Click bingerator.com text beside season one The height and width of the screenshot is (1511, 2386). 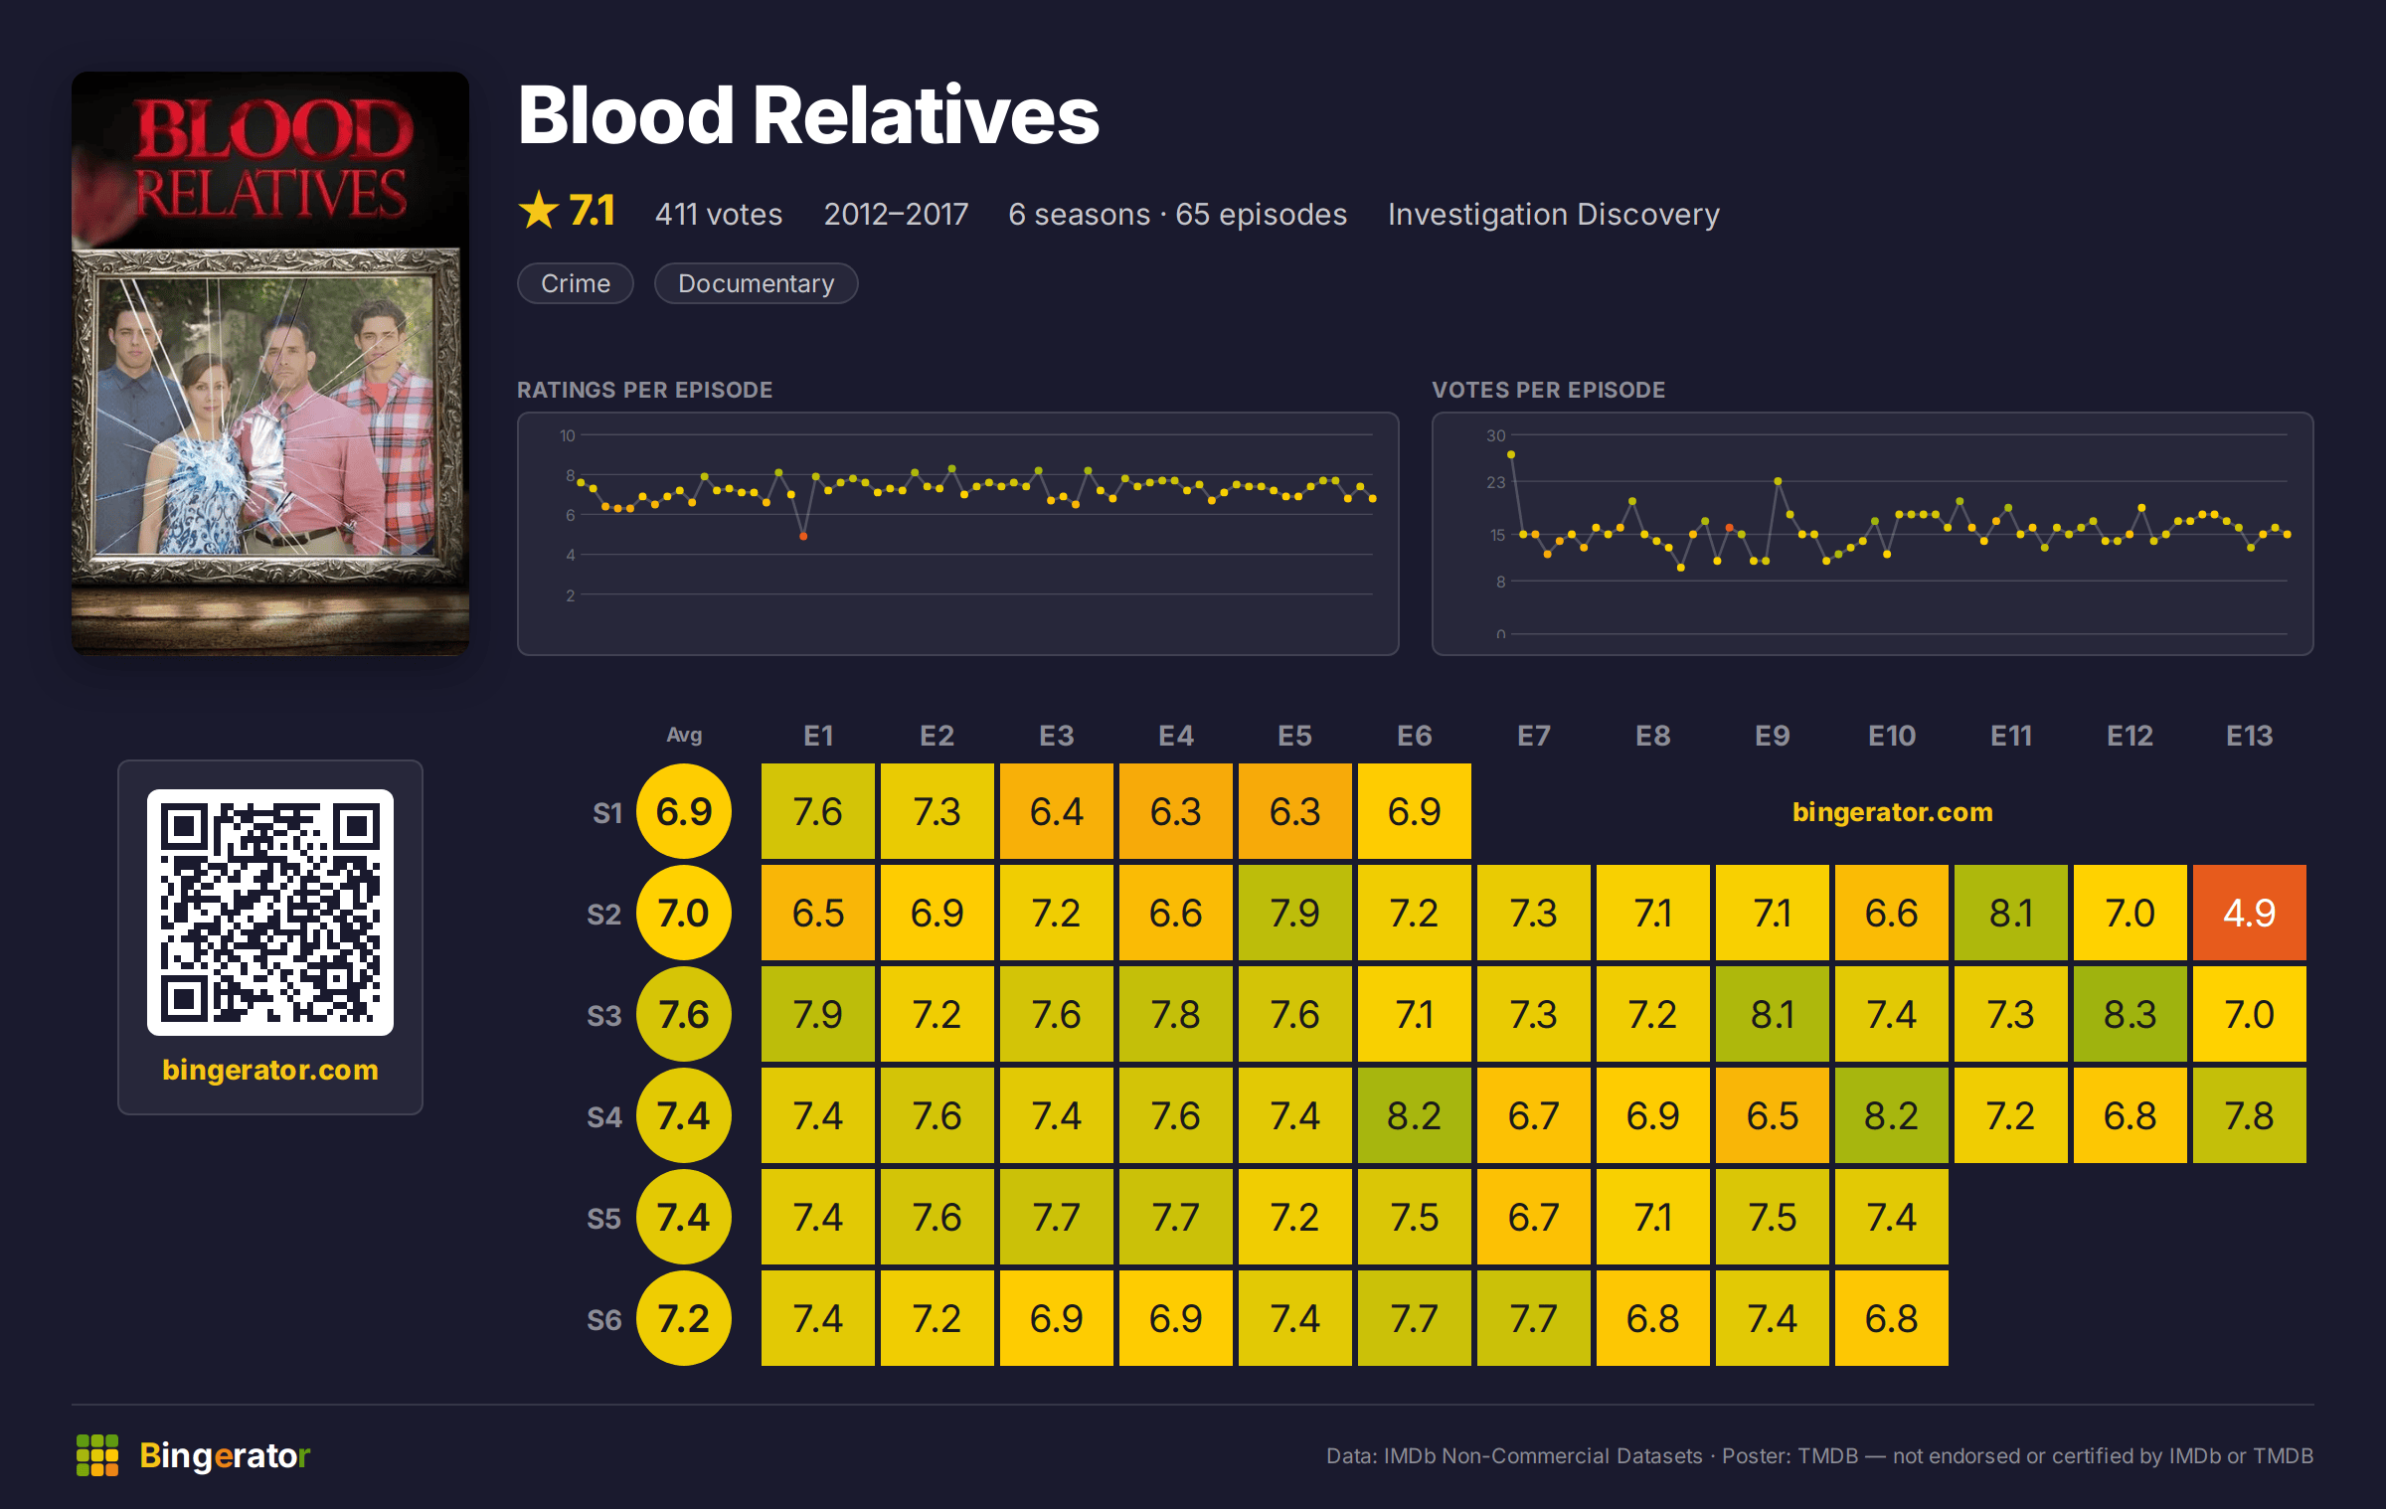(1892, 812)
